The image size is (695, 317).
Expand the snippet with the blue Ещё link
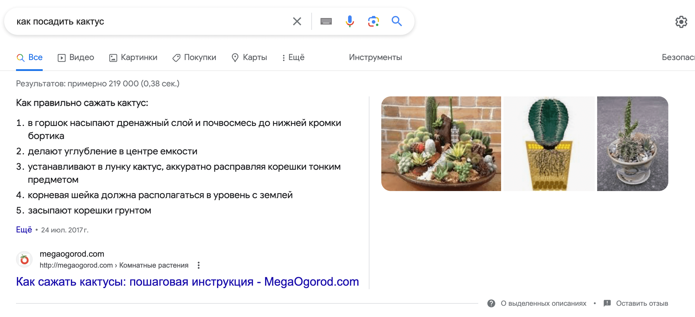pos(24,230)
